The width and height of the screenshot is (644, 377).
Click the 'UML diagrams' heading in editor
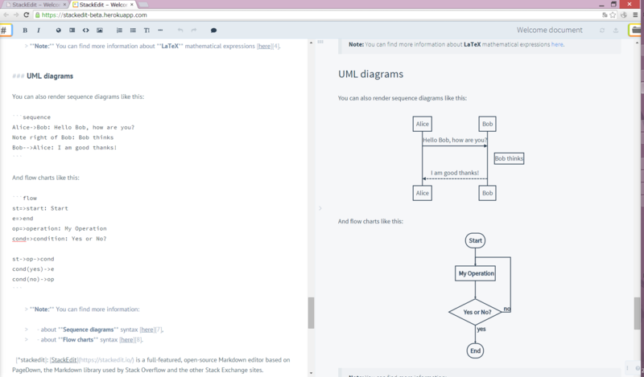point(50,76)
